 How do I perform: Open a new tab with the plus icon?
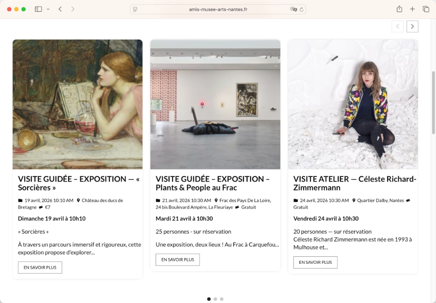[412, 9]
